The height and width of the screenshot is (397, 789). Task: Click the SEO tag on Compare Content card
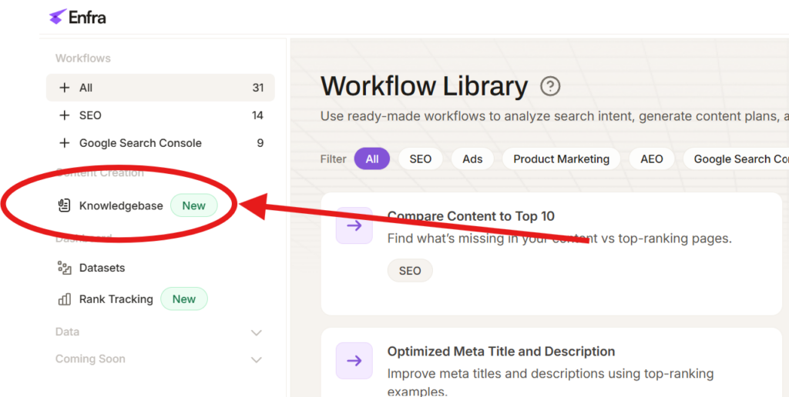pyautogui.click(x=410, y=271)
